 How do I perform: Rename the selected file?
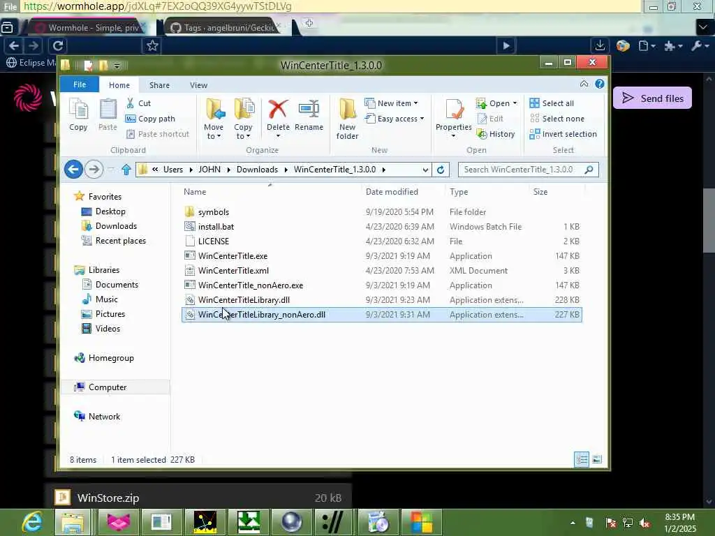pyautogui.click(x=309, y=115)
